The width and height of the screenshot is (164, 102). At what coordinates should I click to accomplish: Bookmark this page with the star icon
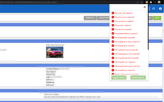pyautogui.click(x=142, y=2)
